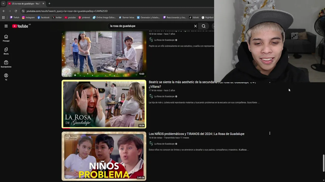Click channel avatar of NIÑOS problemáticos video
325x182 pixels.
pyautogui.click(x=151, y=144)
